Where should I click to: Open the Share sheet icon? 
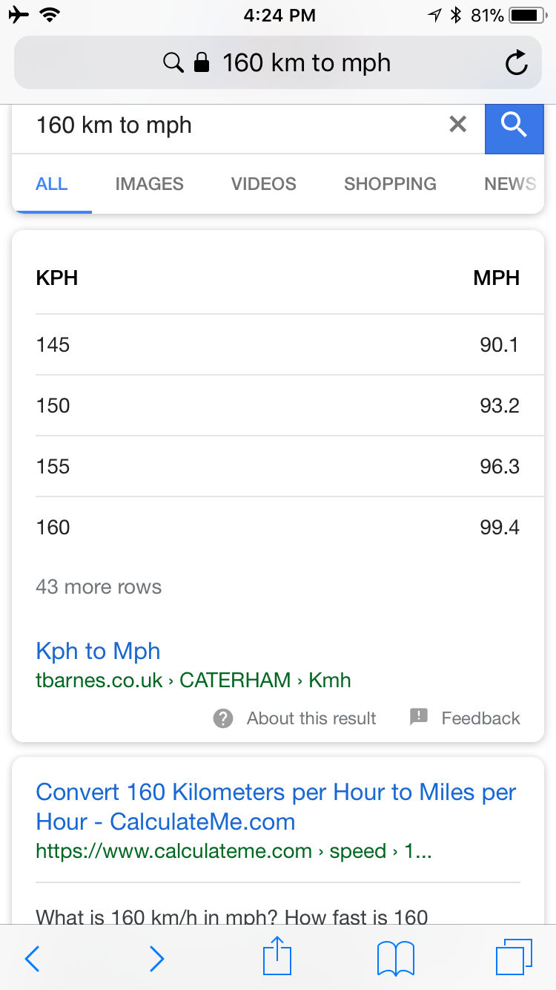pos(277,956)
